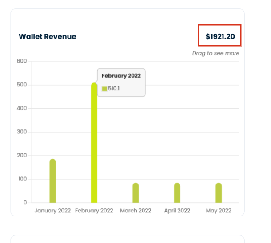Click the January 2022 axis label
The height and width of the screenshot is (243, 271).
[52, 211]
